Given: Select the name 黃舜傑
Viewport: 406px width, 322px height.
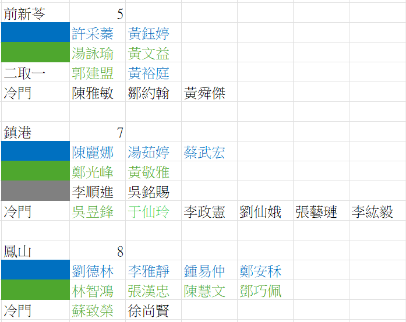Looking at the screenshot, I should [204, 93].
